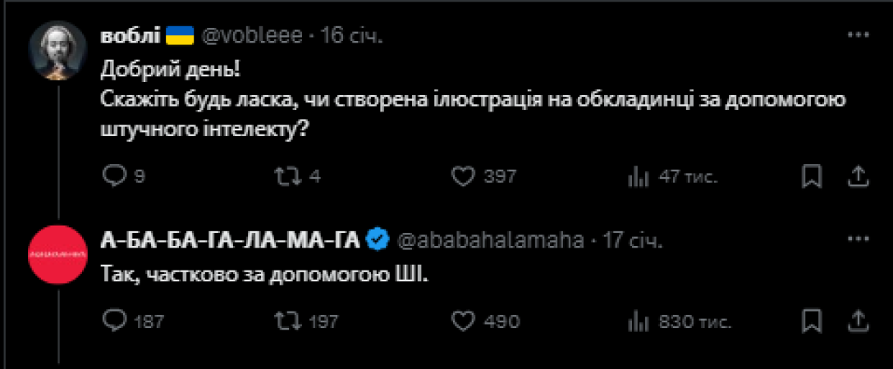
Task: Like the A-BA-BA-HA-LA-MA-HA reply
Action: pyautogui.click(x=465, y=321)
